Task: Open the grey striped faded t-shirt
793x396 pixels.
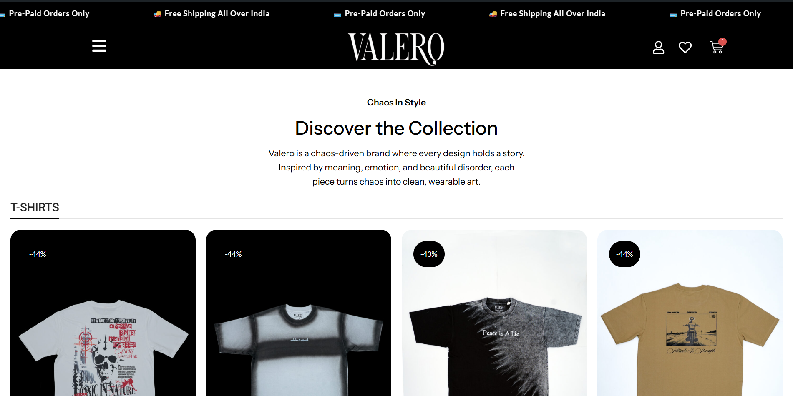Action: (299, 313)
